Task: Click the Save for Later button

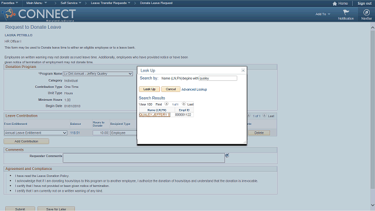Action: (x=56, y=209)
